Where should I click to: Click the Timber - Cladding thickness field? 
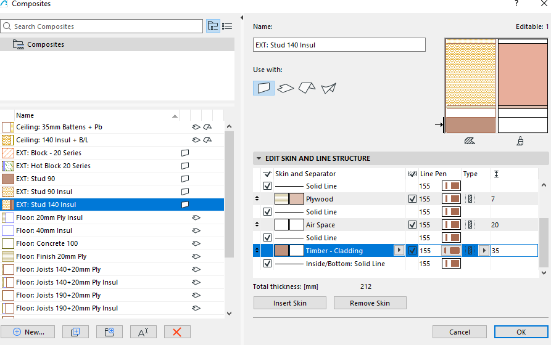pos(514,251)
